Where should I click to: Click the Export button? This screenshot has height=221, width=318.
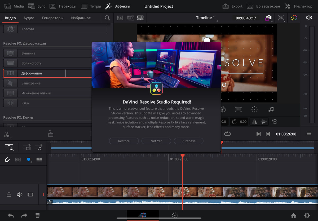click(232, 6)
